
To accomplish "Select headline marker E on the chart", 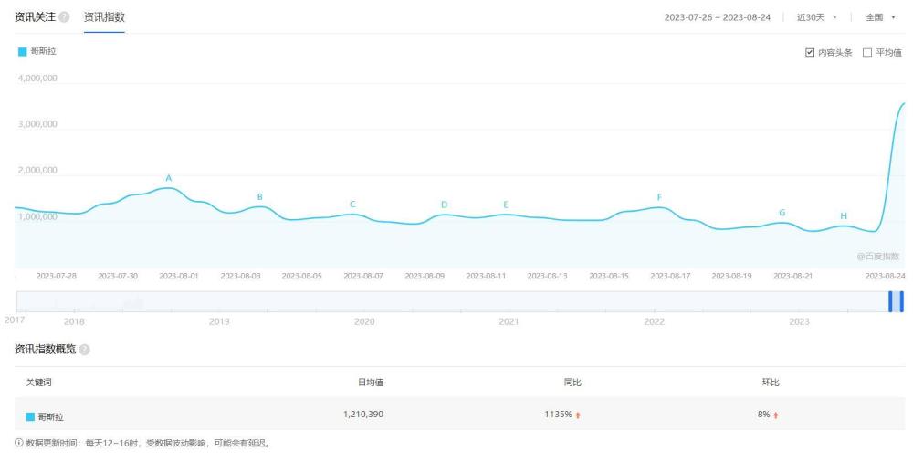I will (506, 205).
